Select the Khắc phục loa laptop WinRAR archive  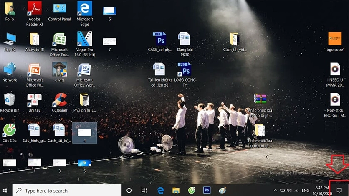[260, 105]
